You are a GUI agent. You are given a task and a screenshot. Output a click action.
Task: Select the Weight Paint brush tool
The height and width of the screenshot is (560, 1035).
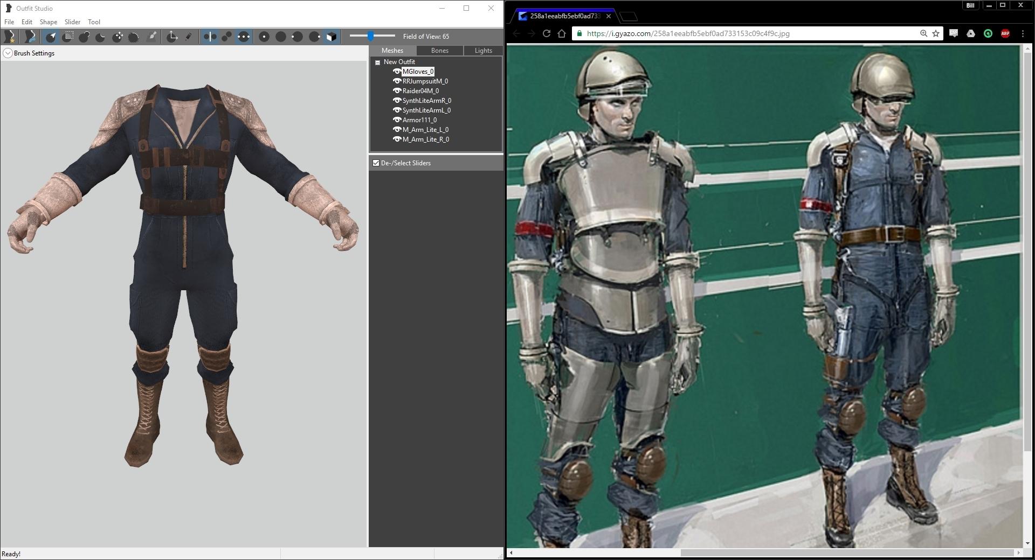pyautogui.click(x=152, y=37)
